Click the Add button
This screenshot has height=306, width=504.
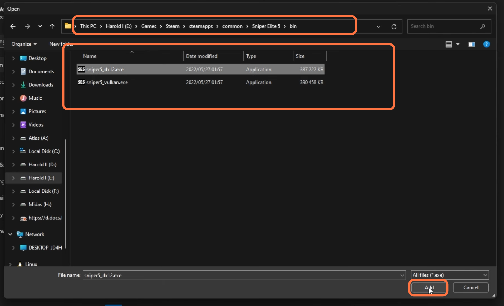click(429, 287)
